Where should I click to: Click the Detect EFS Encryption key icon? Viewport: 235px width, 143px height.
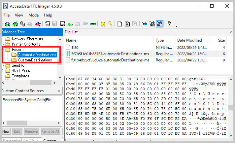(111, 24)
